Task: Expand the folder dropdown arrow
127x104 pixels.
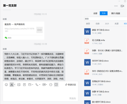Action: point(33,85)
